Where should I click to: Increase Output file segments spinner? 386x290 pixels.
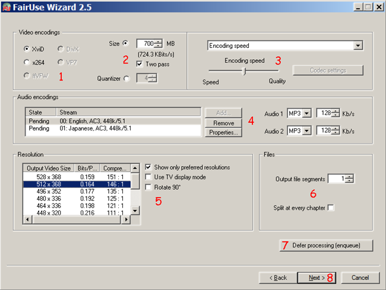tap(349, 177)
